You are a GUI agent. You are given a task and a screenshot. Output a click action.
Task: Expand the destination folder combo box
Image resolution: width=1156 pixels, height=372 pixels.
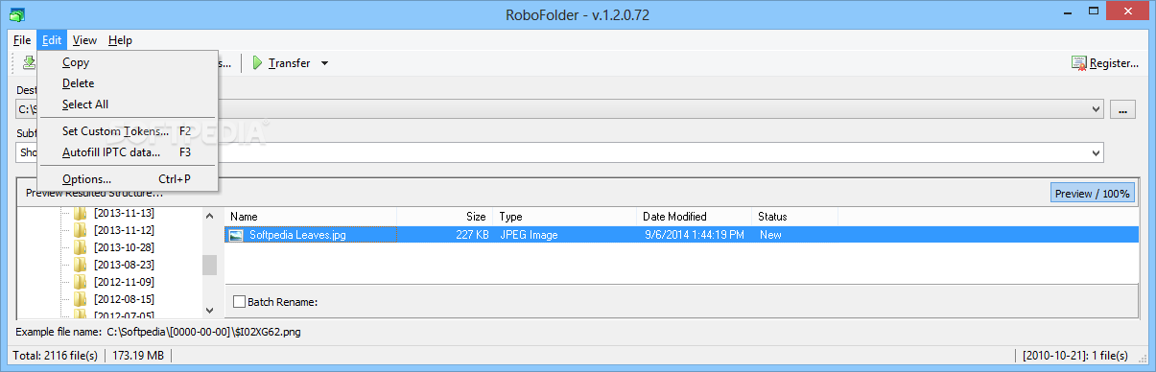(x=1097, y=109)
